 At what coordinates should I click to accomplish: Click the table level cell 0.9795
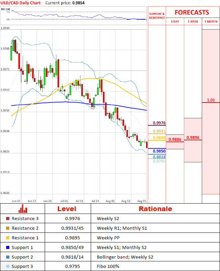click(x=73, y=267)
